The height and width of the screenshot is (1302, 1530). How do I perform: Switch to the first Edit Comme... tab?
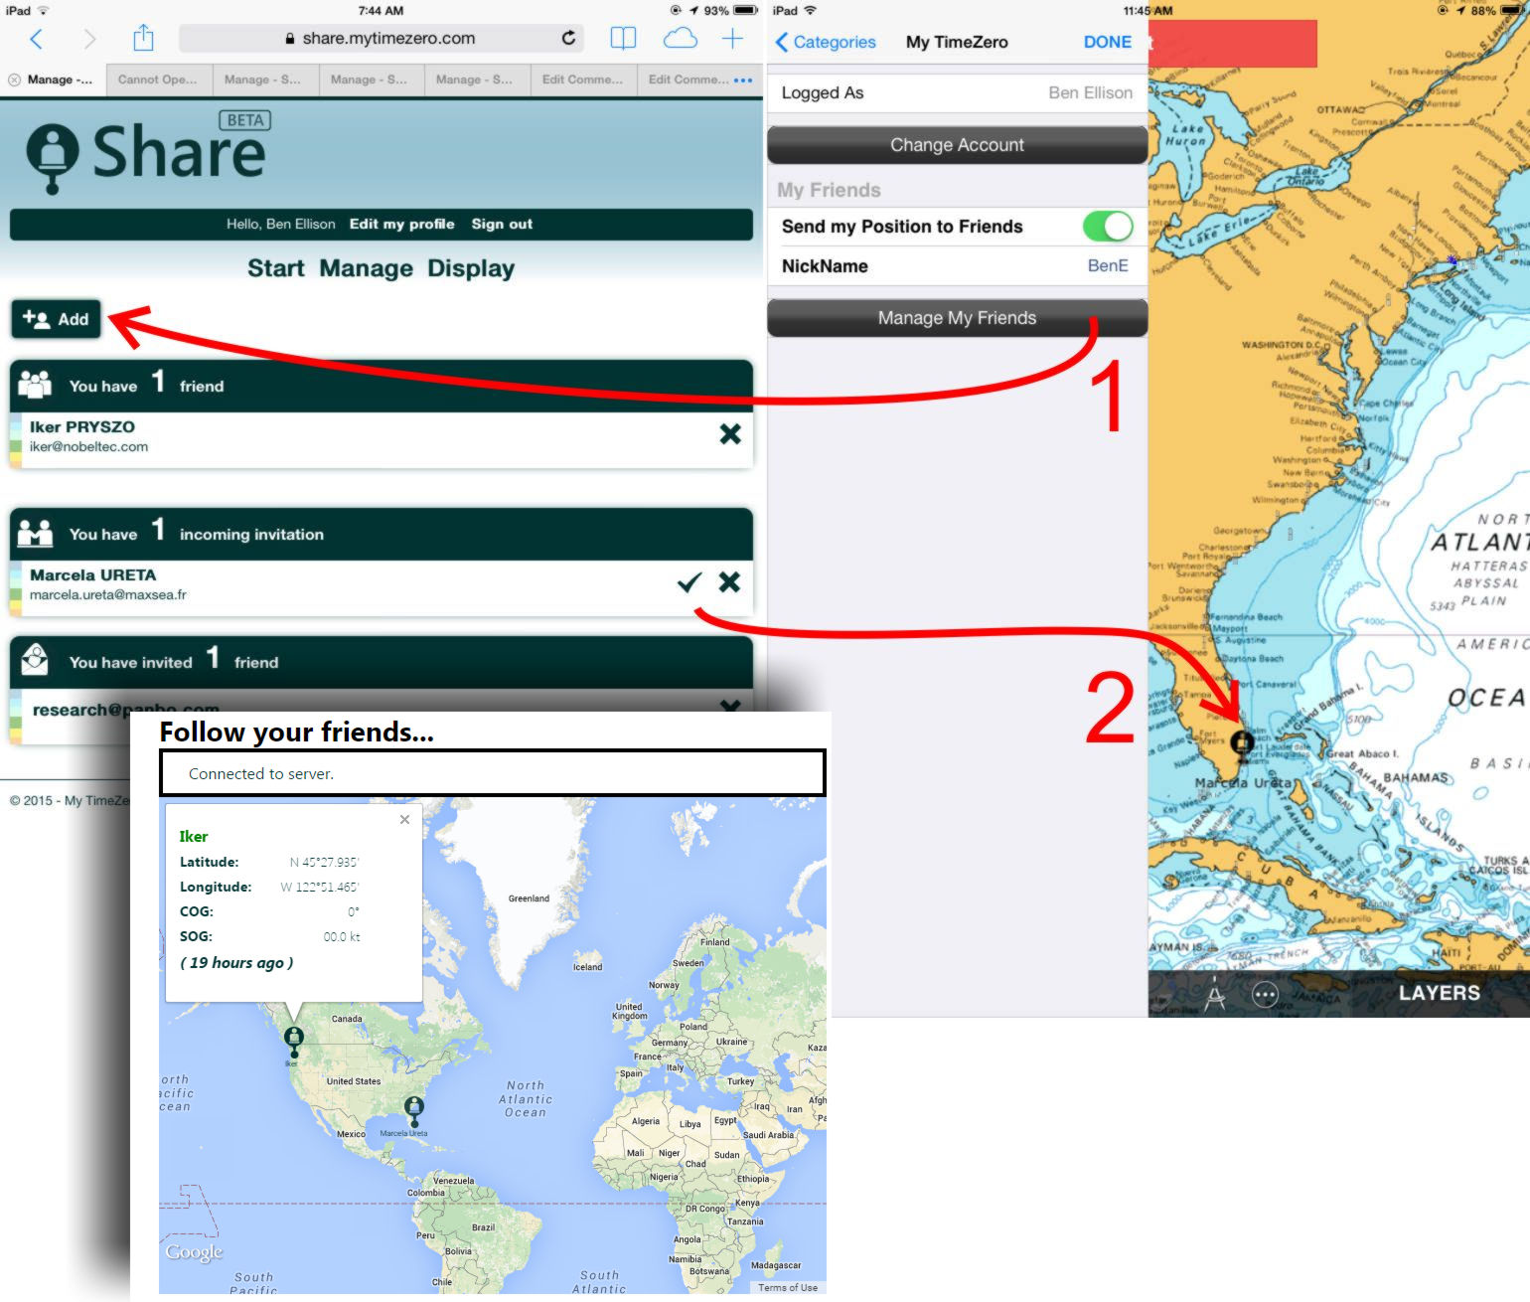coord(583,80)
